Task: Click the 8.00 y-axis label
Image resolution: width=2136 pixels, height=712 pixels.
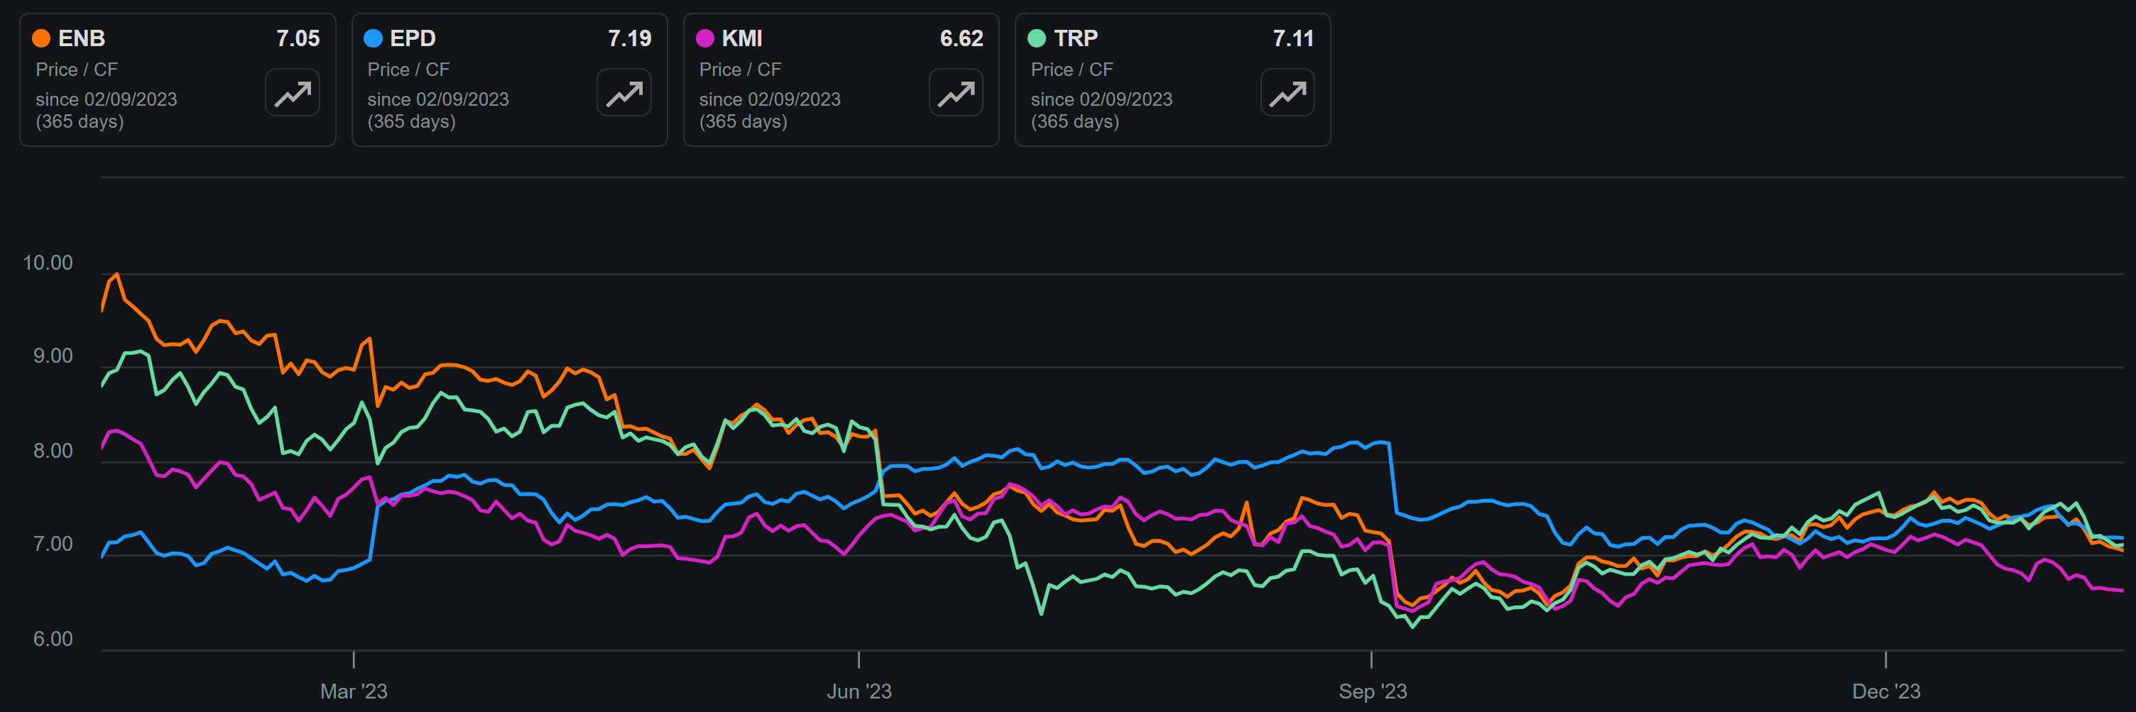Action: 53,451
